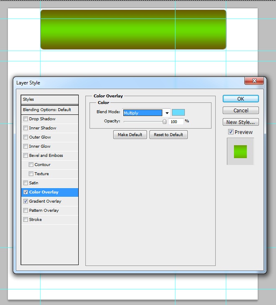Viewport: 276px width, 305px height.
Task: Open the New Style dialog
Action: point(241,122)
